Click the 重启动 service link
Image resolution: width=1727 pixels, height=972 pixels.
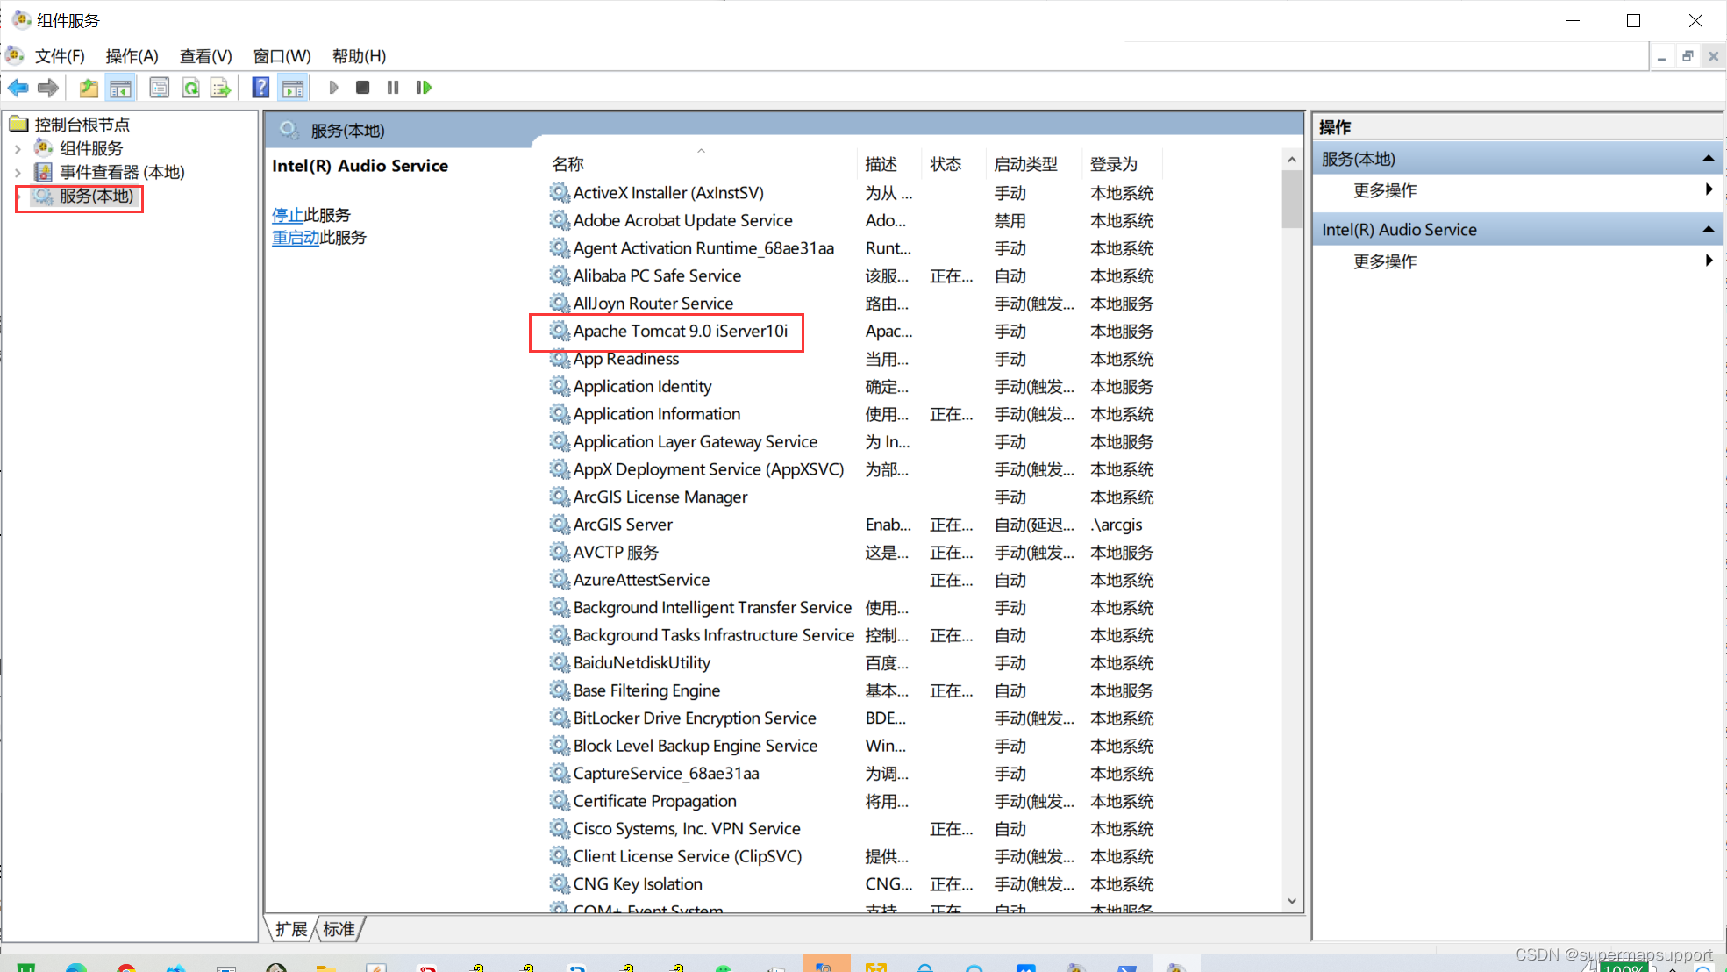click(296, 238)
